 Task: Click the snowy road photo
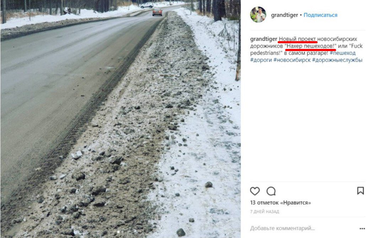(121, 119)
